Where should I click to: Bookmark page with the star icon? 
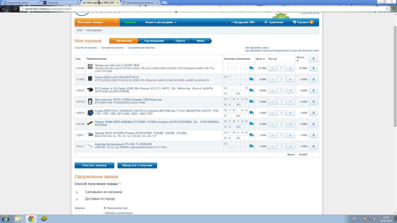pos(388,9)
